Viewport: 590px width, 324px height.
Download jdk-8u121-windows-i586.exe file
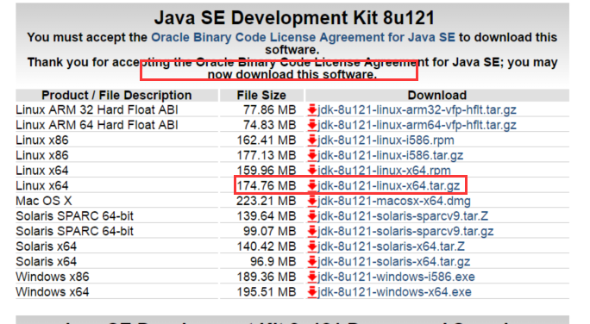tap(396, 277)
